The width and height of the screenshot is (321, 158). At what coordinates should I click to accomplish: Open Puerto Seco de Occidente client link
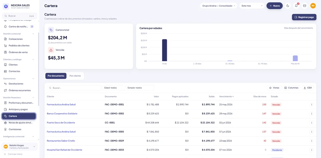[x=61, y=123]
